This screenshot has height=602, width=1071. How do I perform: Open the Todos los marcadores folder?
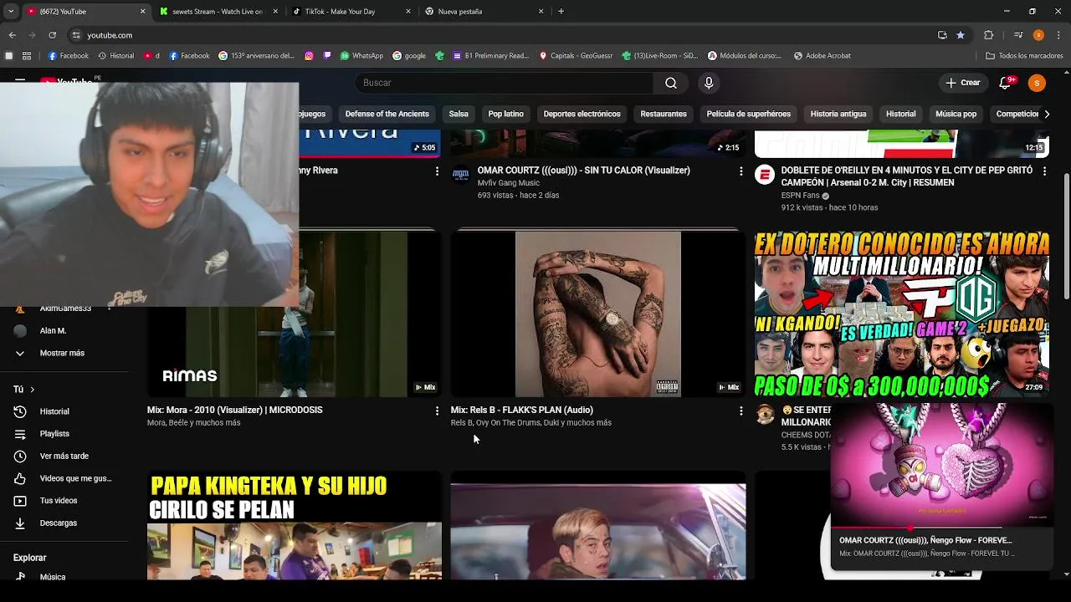pos(1024,56)
